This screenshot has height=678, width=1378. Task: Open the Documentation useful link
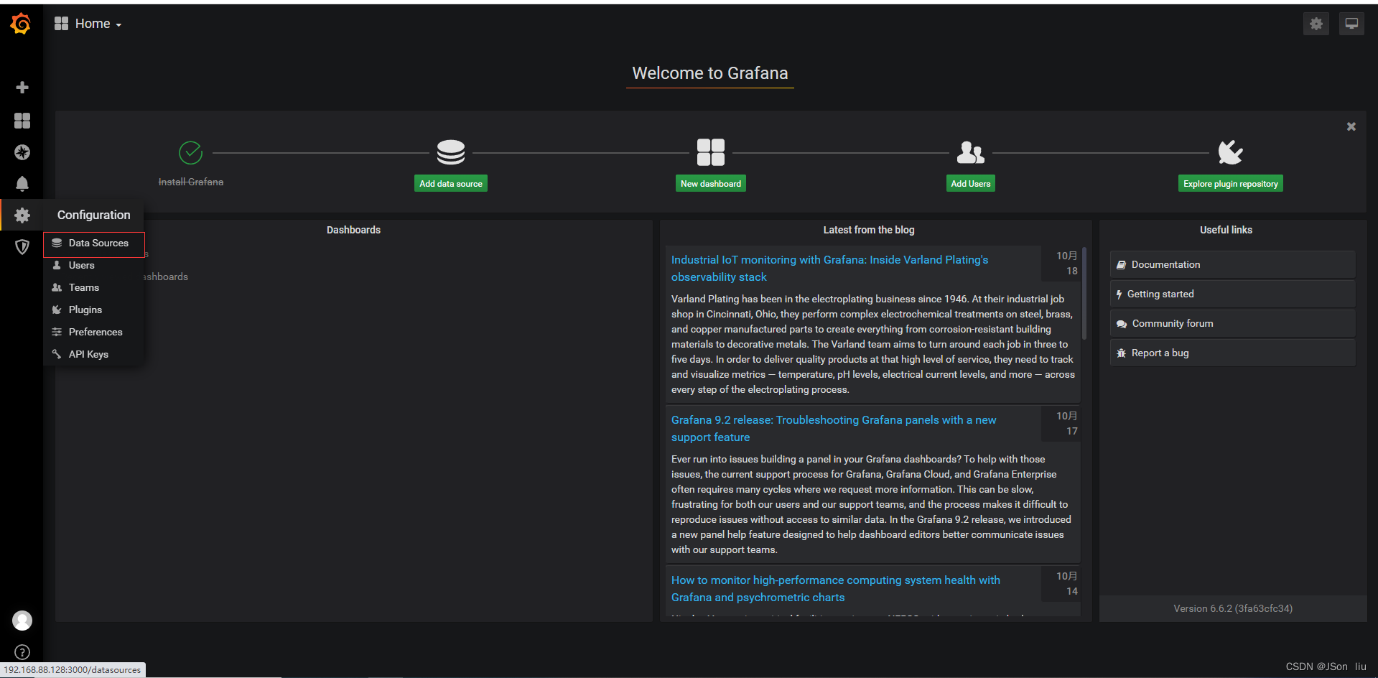[1232, 264]
